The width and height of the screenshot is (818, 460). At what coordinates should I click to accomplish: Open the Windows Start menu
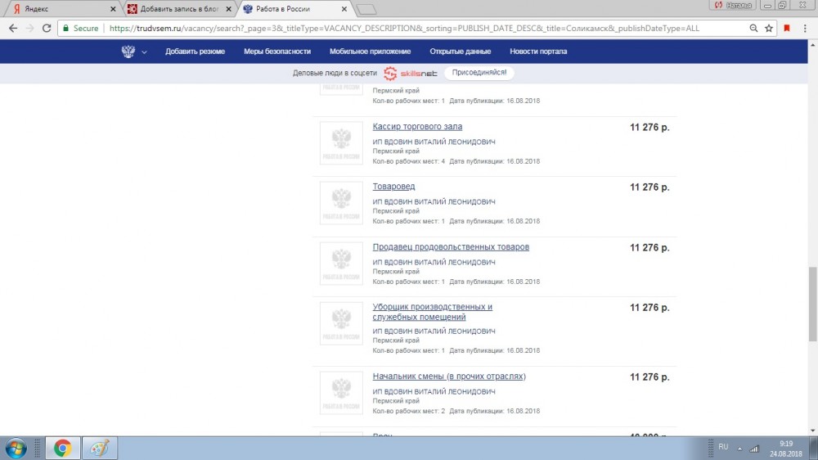(x=16, y=448)
